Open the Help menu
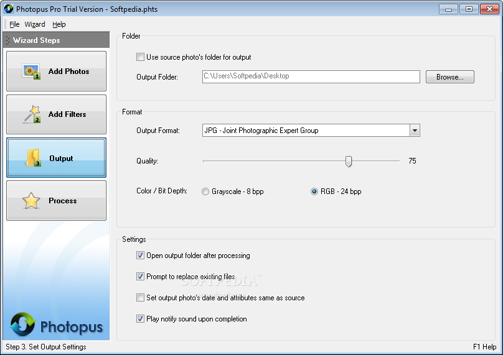 pos(59,24)
